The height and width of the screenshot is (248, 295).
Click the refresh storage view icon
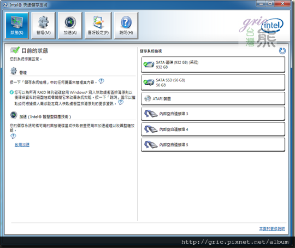[282, 51]
